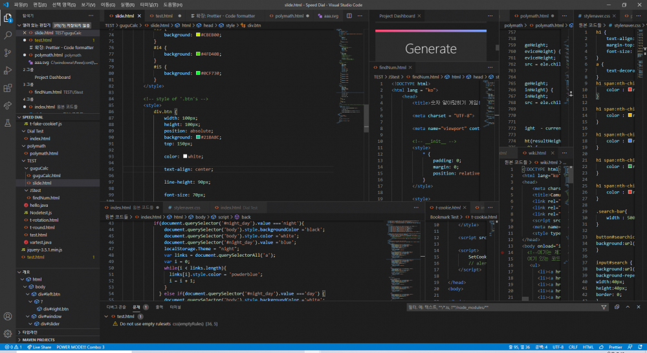Image resolution: width=647 pixels, height=353 pixels.
Task: Collapse the JStest folder
Action: point(27,191)
